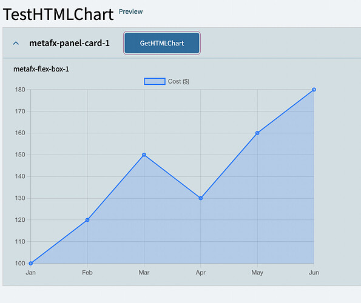Click the Jan x-axis label

click(30, 273)
